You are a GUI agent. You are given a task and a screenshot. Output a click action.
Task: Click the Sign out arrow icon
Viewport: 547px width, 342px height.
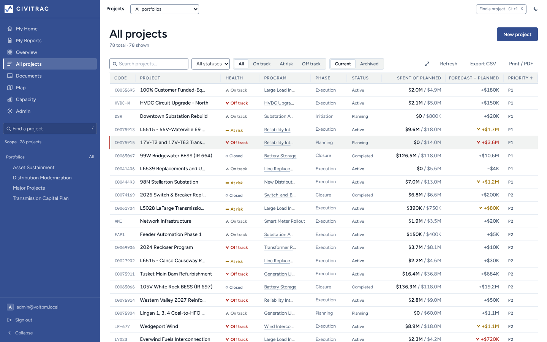[10, 320]
